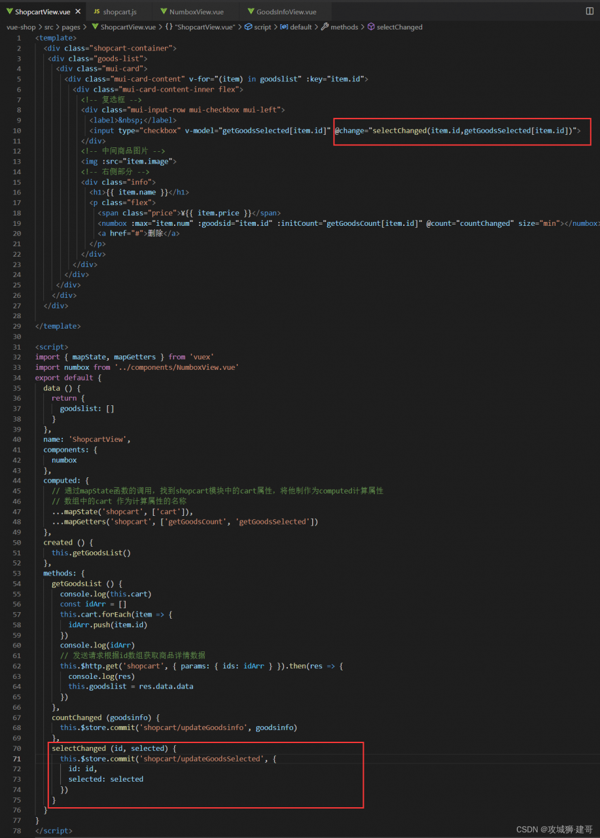Click the components: property line

coord(71,449)
